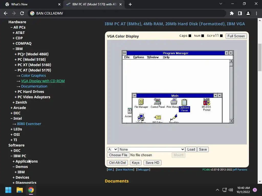Viewport: 262px width, 196px height.
Task: Click the Save HD button
Action: coord(152,163)
